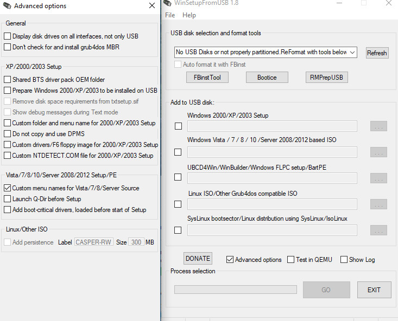Click the WinSetupFromUSB window title icon
Viewport: 398px width, 321px height.
[x=167, y=3]
